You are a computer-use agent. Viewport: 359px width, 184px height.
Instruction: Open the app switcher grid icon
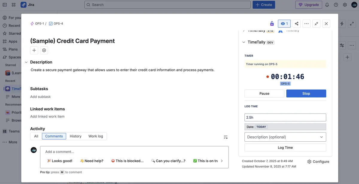click(14, 5)
